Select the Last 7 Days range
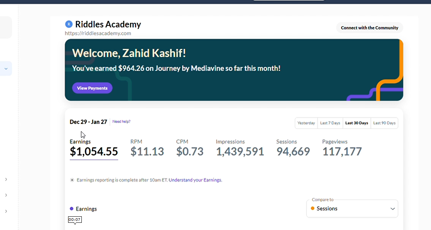431x230 pixels. click(x=330, y=123)
